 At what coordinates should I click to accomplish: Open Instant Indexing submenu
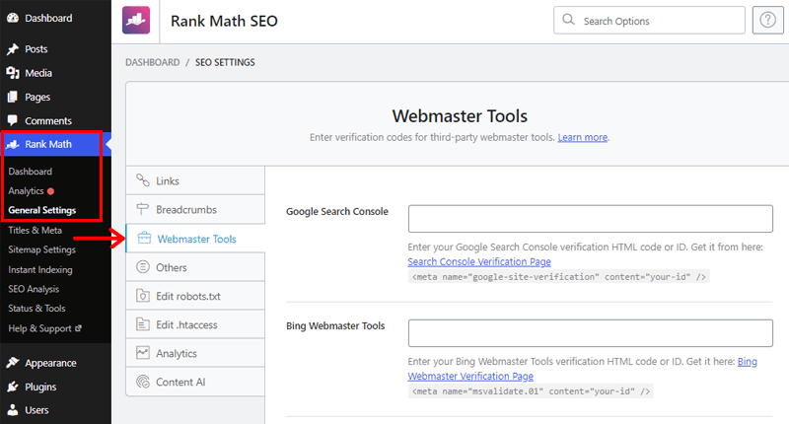(x=40, y=269)
